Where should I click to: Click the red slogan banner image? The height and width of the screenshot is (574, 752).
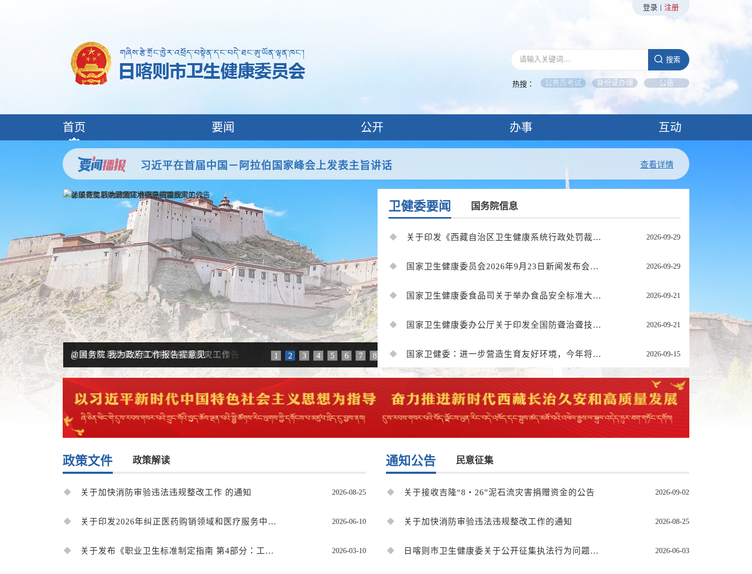(376, 408)
